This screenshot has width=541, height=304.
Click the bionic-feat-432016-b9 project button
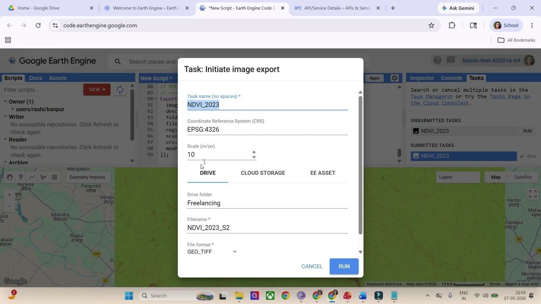click(x=491, y=61)
